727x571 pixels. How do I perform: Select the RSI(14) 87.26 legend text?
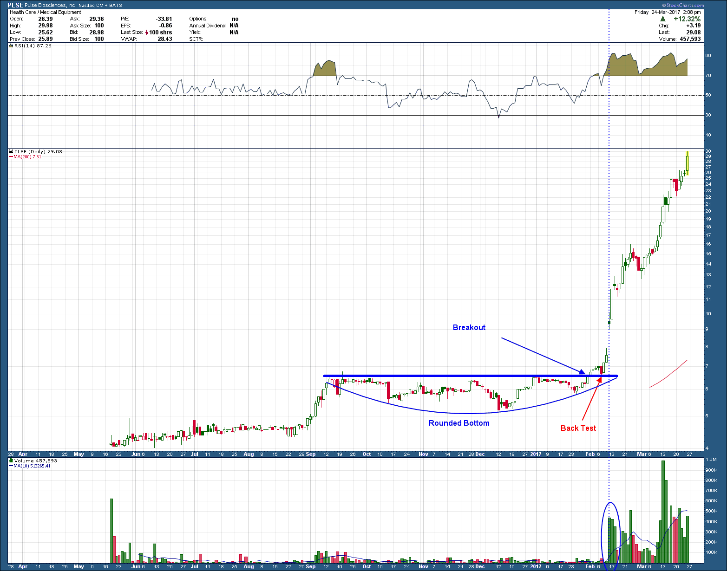[33, 46]
